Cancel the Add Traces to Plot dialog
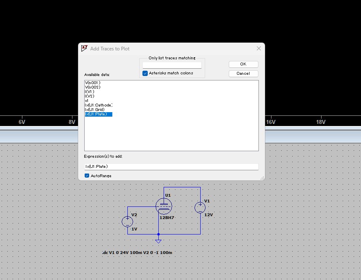 pos(243,74)
